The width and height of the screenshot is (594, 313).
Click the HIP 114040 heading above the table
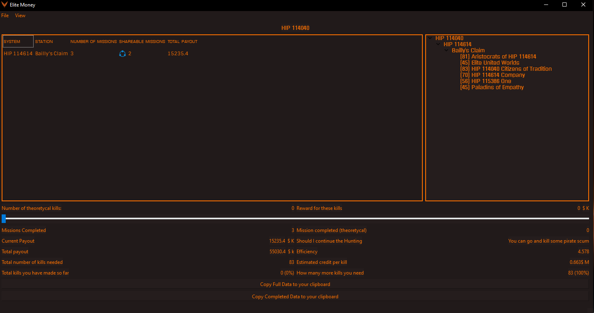pyautogui.click(x=295, y=28)
